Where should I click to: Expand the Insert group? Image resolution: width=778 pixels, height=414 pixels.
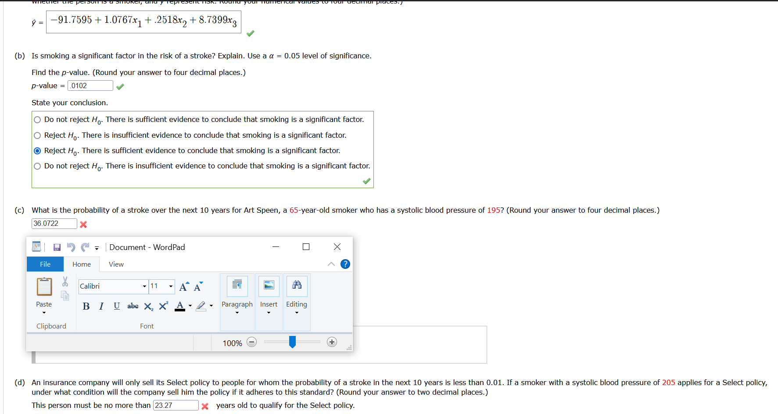269,302
